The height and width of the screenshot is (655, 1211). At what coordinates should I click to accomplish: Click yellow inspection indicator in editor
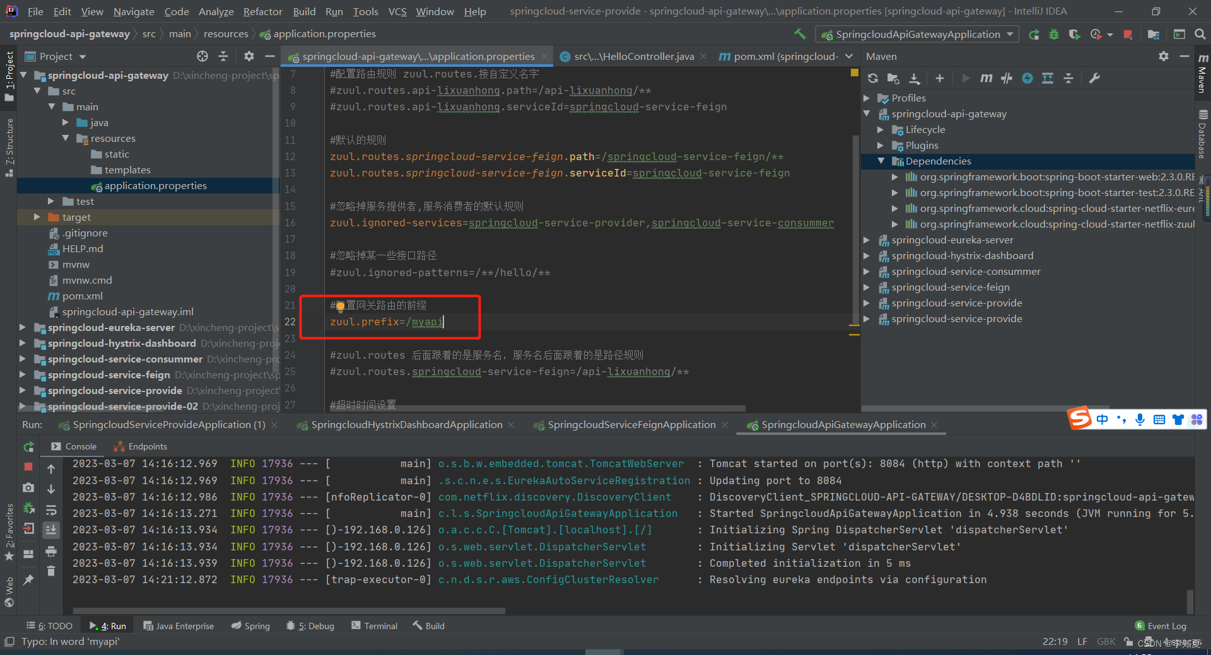(855, 73)
